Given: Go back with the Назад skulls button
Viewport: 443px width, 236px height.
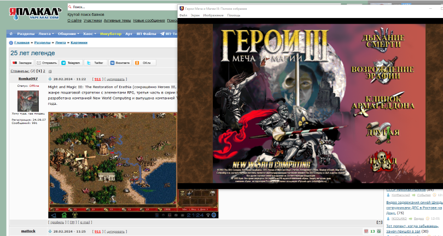Looking at the screenshot, I should click(x=382, y=162).
